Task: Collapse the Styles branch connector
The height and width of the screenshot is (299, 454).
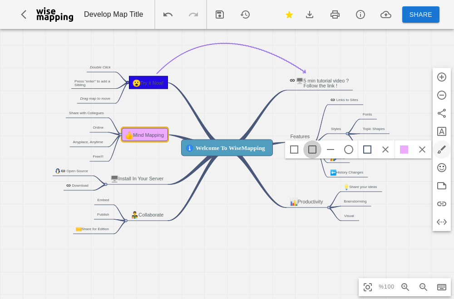Action: pyautogui.click(x=347, y=134)
